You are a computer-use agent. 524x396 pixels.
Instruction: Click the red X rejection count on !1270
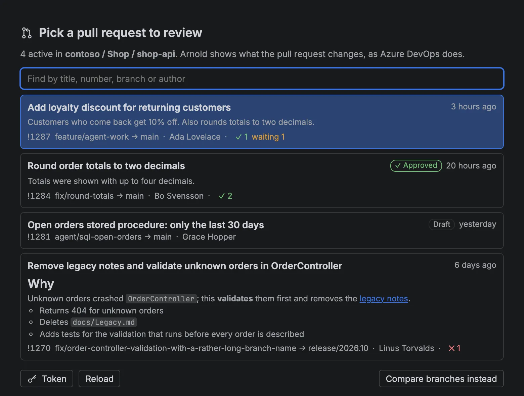coord(454,348)
